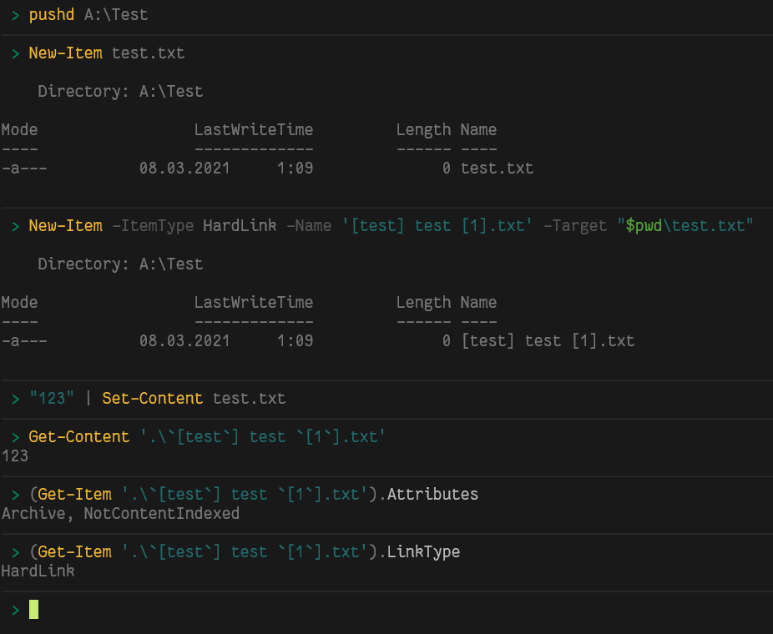Click '[test] test [1].txt' in the second table output

548,341
